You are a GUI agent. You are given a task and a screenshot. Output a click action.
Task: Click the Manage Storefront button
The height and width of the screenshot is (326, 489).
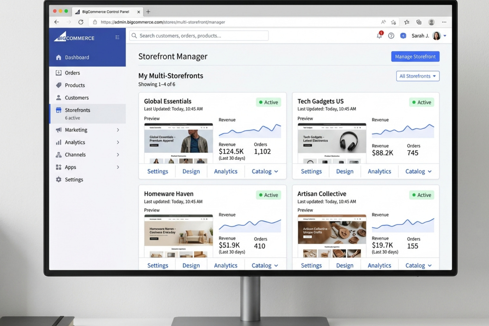click(415, 56)
